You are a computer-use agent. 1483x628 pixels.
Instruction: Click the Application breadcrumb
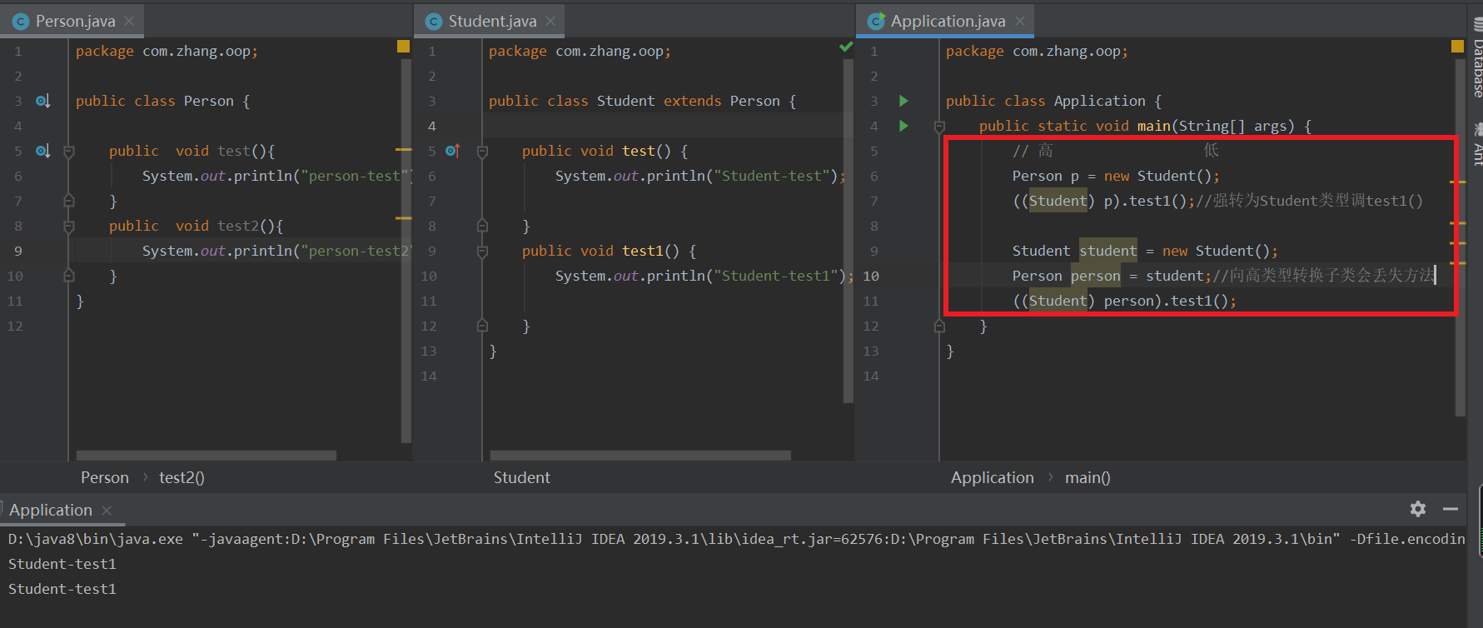tap(993, 477)
